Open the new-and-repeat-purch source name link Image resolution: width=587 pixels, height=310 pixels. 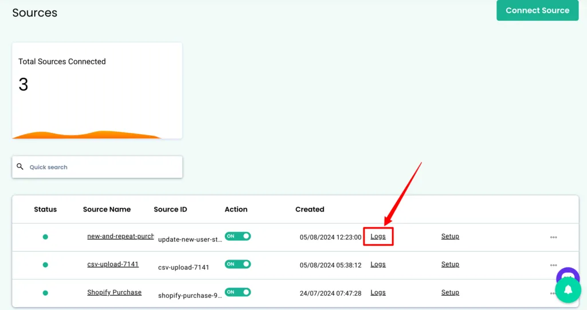tap(120, 236)
